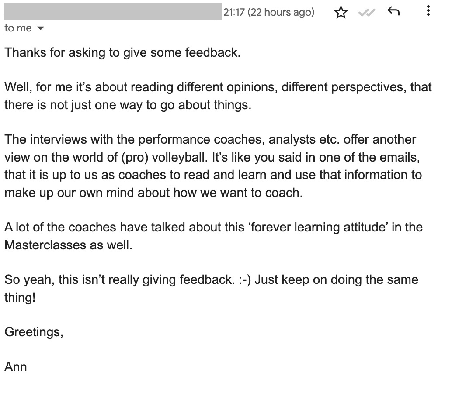Reply to the email using arrow icon
The height and width of the screenshot is (400, 452).
click(393, 11)
